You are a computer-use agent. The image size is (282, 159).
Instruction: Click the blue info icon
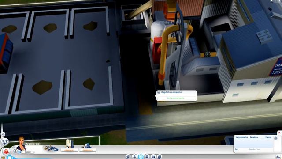point(19,152)
